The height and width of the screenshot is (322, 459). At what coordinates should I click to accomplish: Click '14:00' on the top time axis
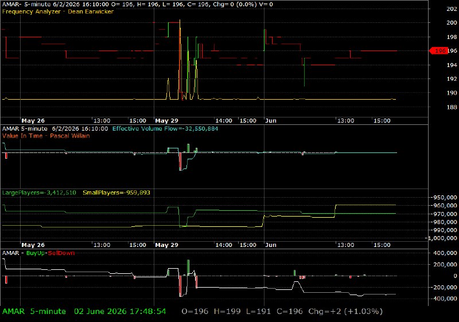point(224,121)
